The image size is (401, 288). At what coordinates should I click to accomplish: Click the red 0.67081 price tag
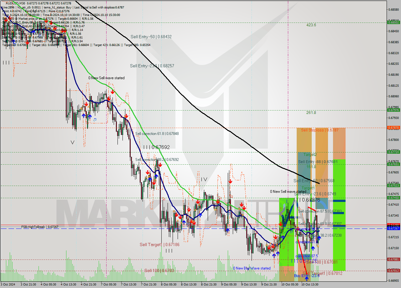click(394, 259)
